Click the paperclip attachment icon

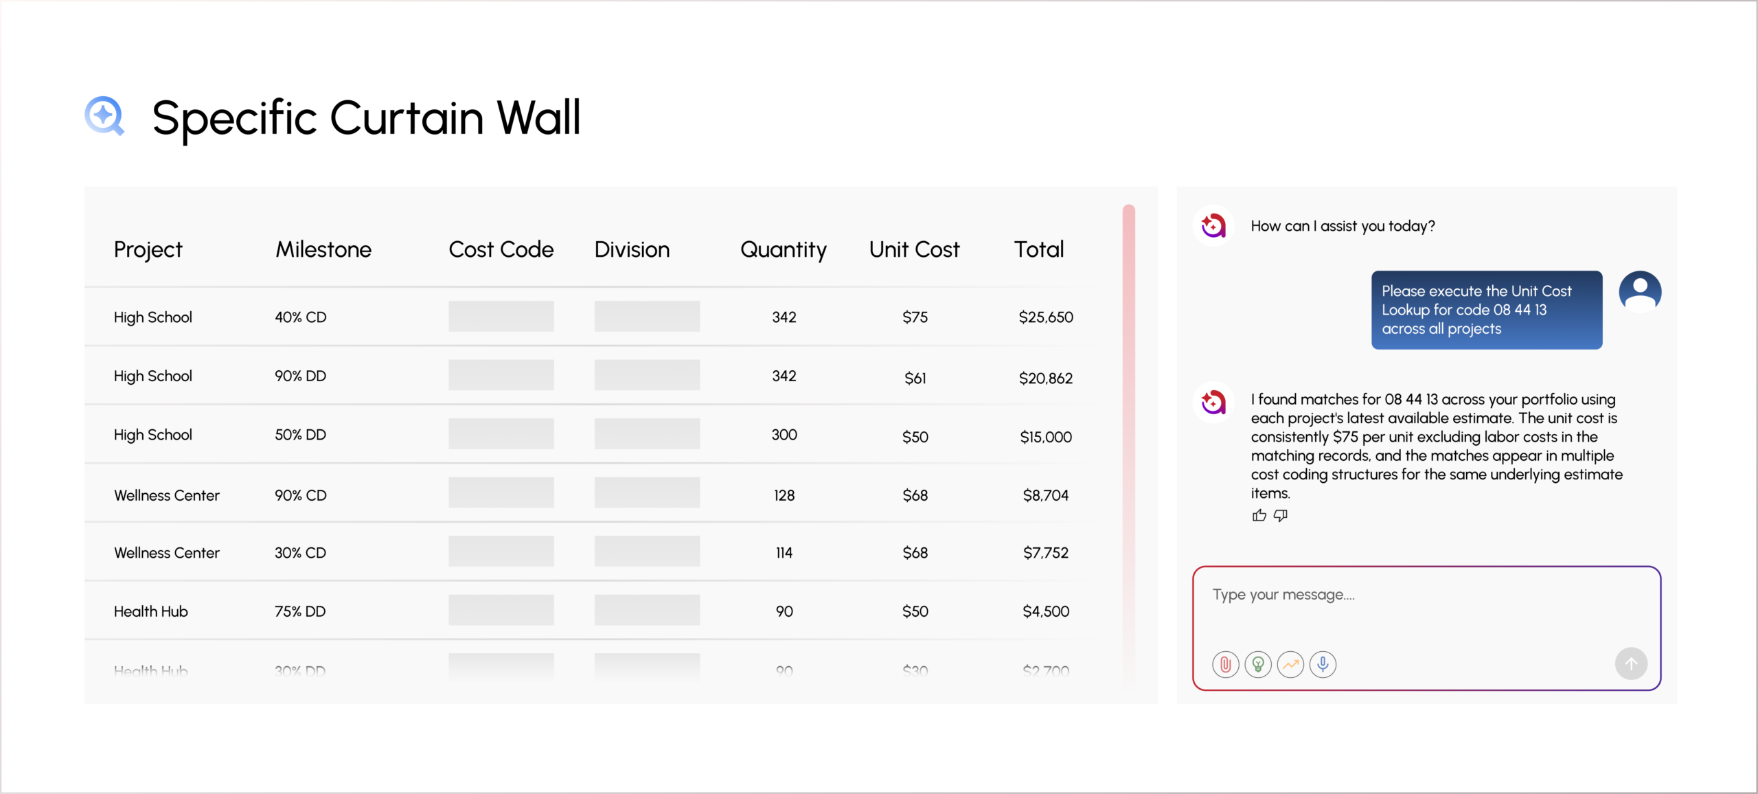[1225, 664]
